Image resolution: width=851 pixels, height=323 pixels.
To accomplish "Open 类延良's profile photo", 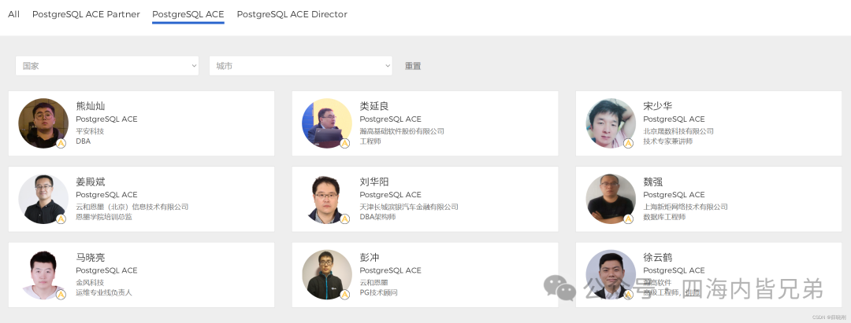I will pyautogui.click(x=327, y=123).
